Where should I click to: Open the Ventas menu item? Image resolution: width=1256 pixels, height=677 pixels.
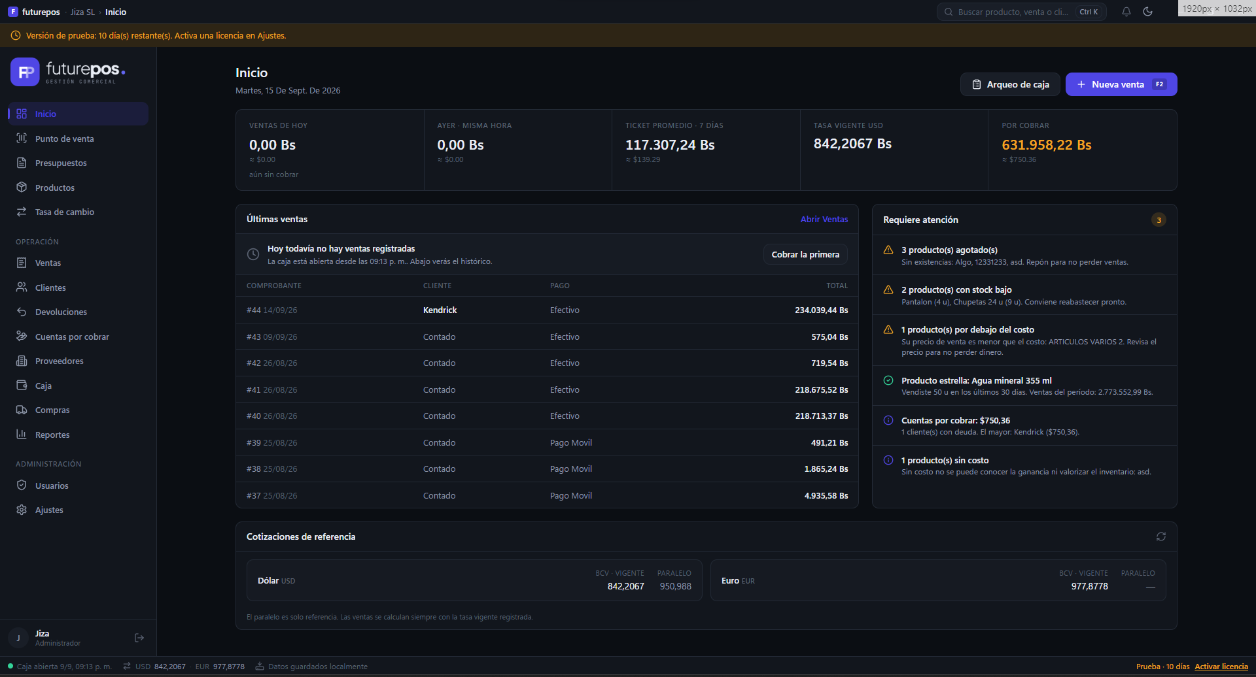78,263
